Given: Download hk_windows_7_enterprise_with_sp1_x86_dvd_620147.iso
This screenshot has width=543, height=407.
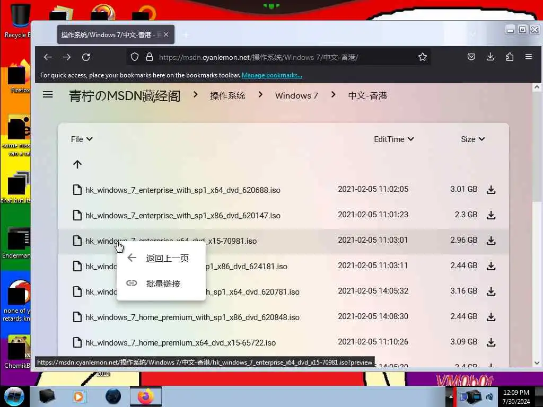Looking at the screenshot, I should coord(491,215).
